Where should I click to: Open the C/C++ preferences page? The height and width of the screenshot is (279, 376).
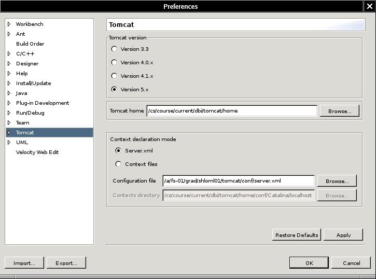coord(25,53)
